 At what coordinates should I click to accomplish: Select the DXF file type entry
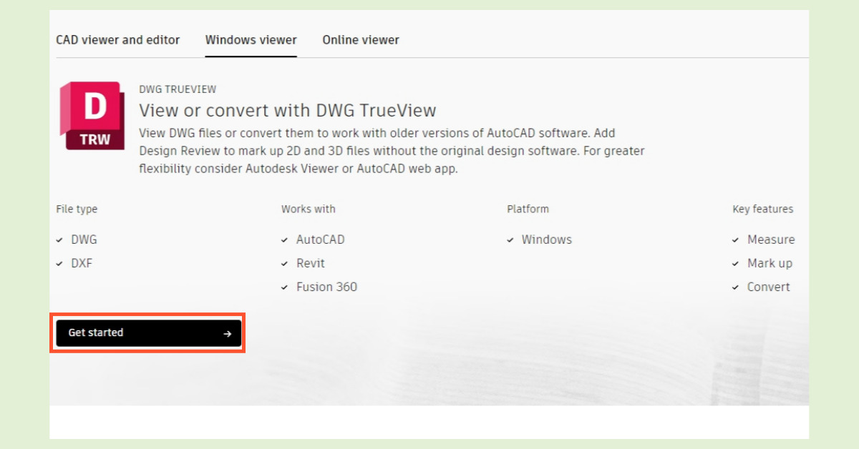82,263
